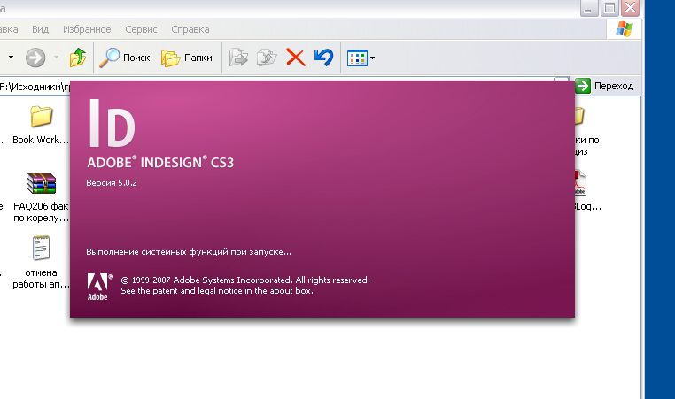Click the Переход go button
This screenshot has width=675, height=399.
click(604, 86)
